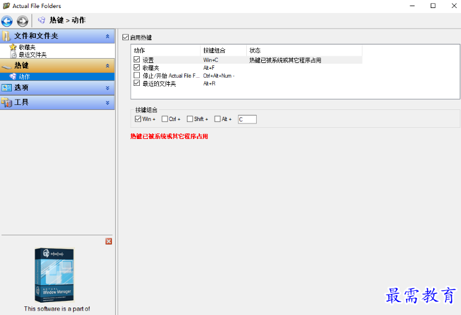461x315 pixels.
Task: Click the 工具 section header
Action: [58, 103]
